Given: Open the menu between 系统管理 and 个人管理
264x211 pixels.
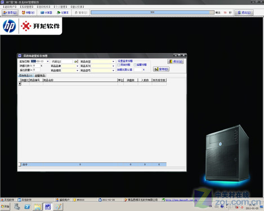Looking at the screenshot, I should 43,7.
